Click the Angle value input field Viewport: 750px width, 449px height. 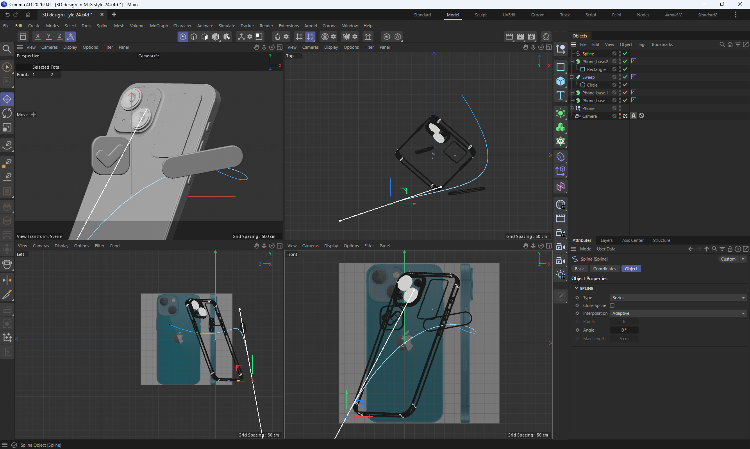click(624, 330)
